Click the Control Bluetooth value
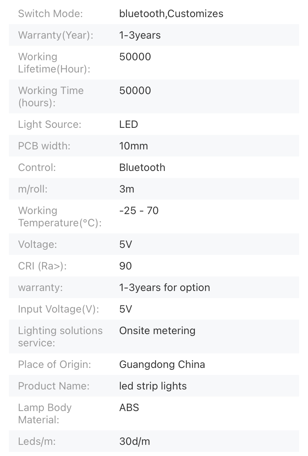 click(x=142, y=167)
